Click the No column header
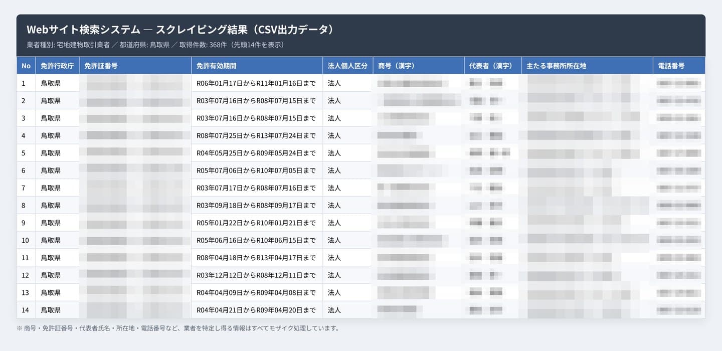Image resolution: width=722 pixels, height=351 pixels. tap(26, 66)
